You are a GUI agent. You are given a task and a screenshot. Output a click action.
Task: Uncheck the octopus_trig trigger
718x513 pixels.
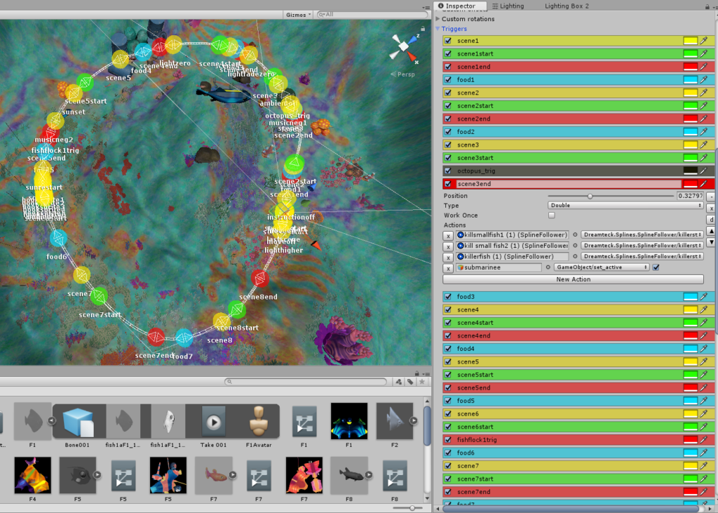(448, 171)
